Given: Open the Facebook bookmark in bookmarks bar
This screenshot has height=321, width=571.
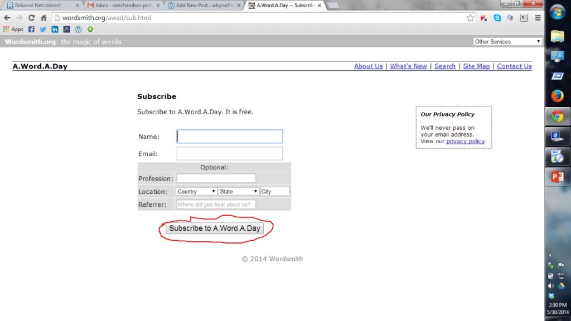Looking at the screenshot, I should point(31,29).
